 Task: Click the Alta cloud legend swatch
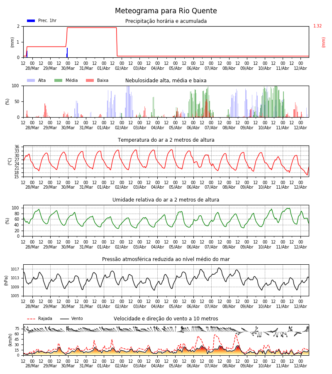[x=31, y=80]
